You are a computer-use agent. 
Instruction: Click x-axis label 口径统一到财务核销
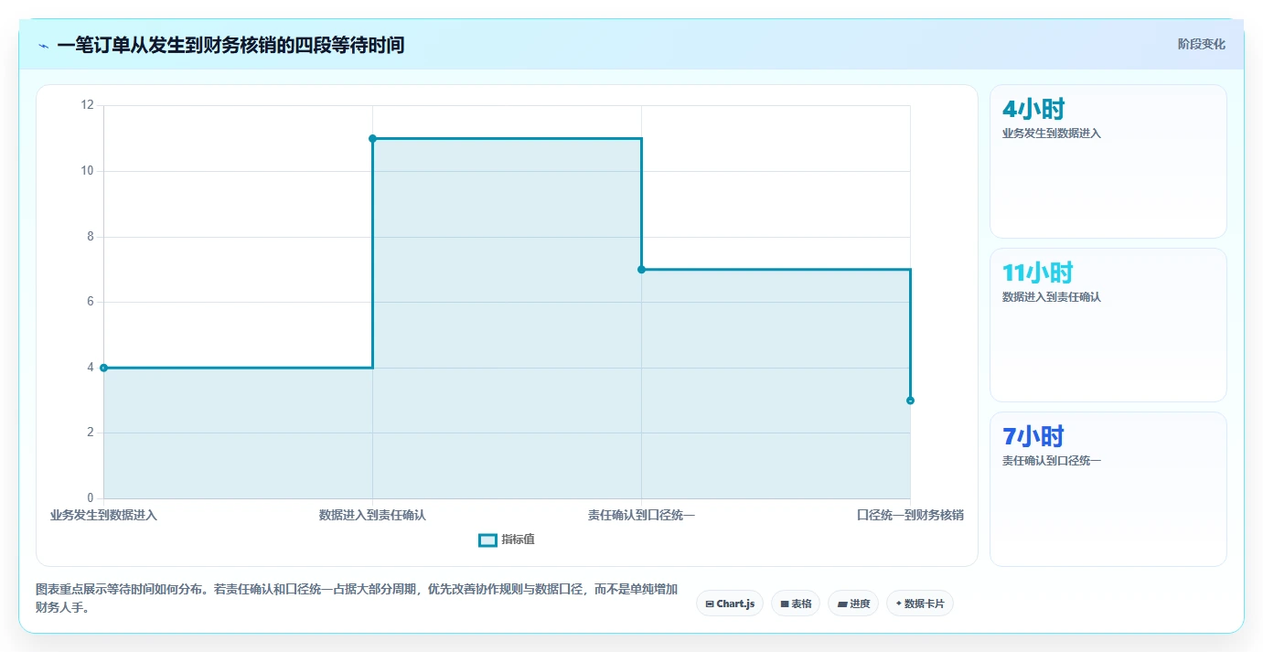(x=910, y=516)
